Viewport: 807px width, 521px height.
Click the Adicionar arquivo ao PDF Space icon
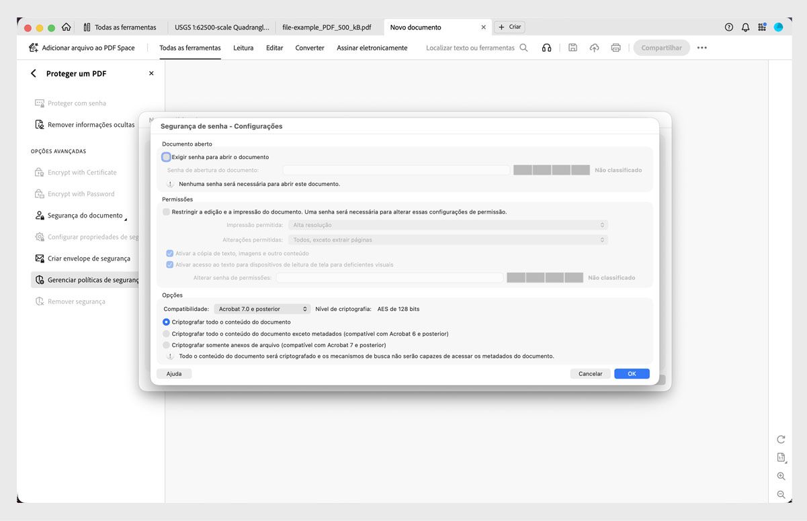pos(34,48)
